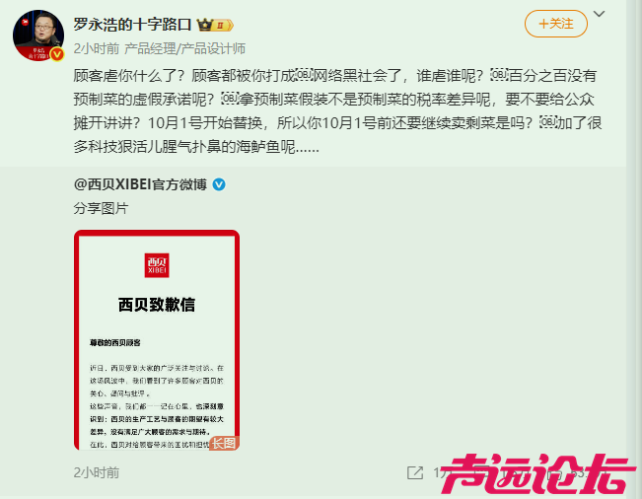Click 产品经理/产品设计师 source label
The width and height of the screenshot is (642, 499).
[184, 48]
